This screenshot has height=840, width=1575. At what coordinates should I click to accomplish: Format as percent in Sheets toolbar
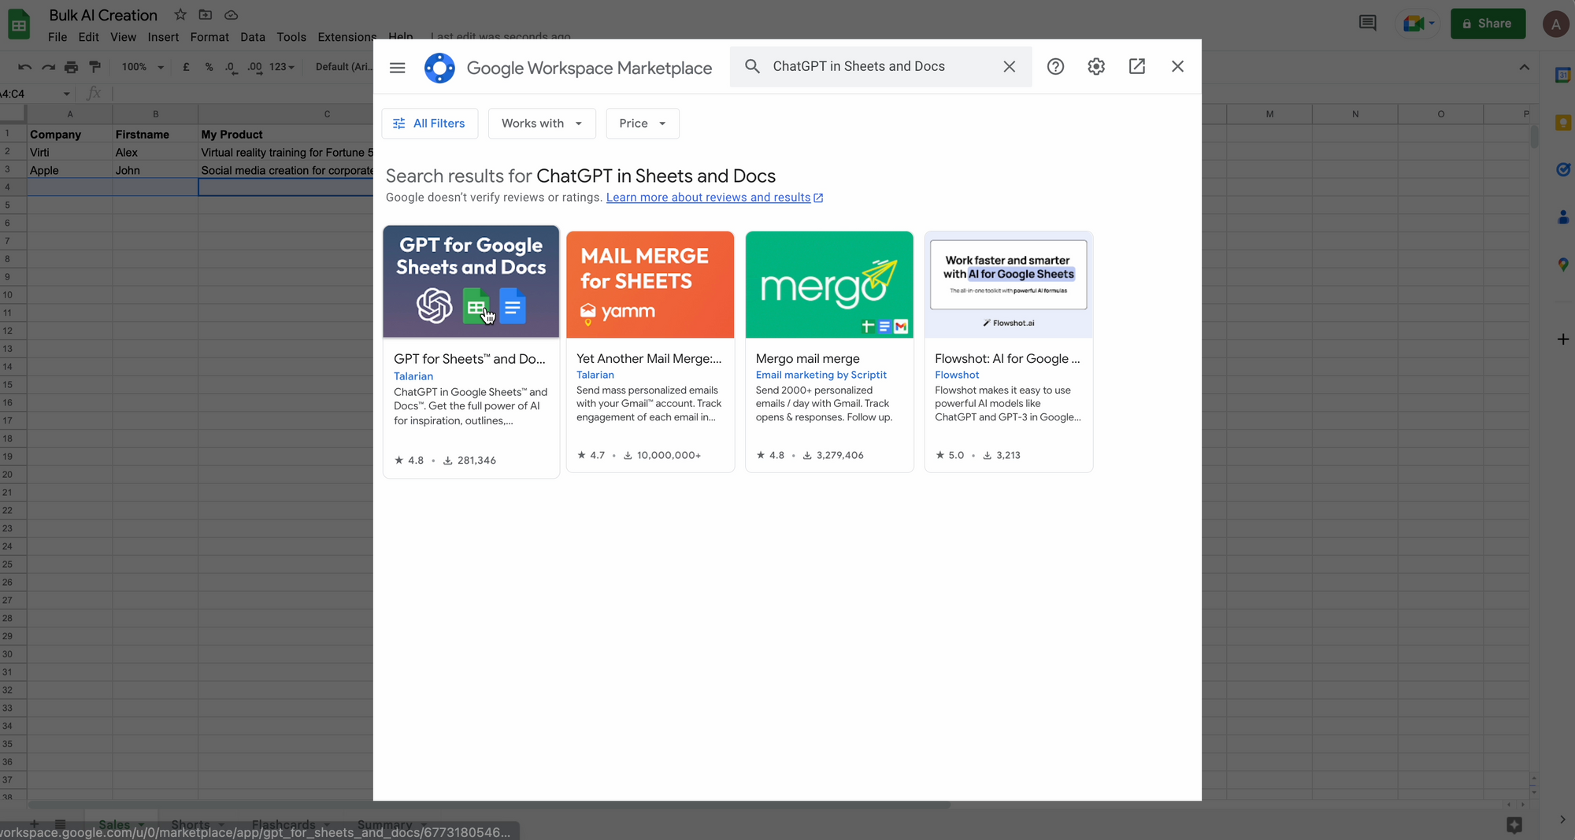point(209,67)
